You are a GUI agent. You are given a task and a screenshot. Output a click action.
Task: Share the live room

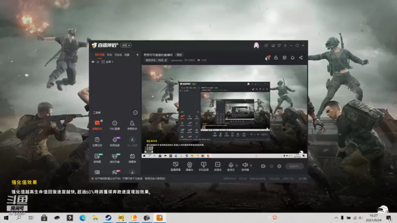point(301,57)
